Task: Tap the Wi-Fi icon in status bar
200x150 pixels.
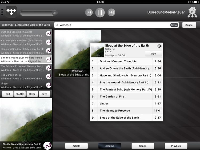Action: 8,2
